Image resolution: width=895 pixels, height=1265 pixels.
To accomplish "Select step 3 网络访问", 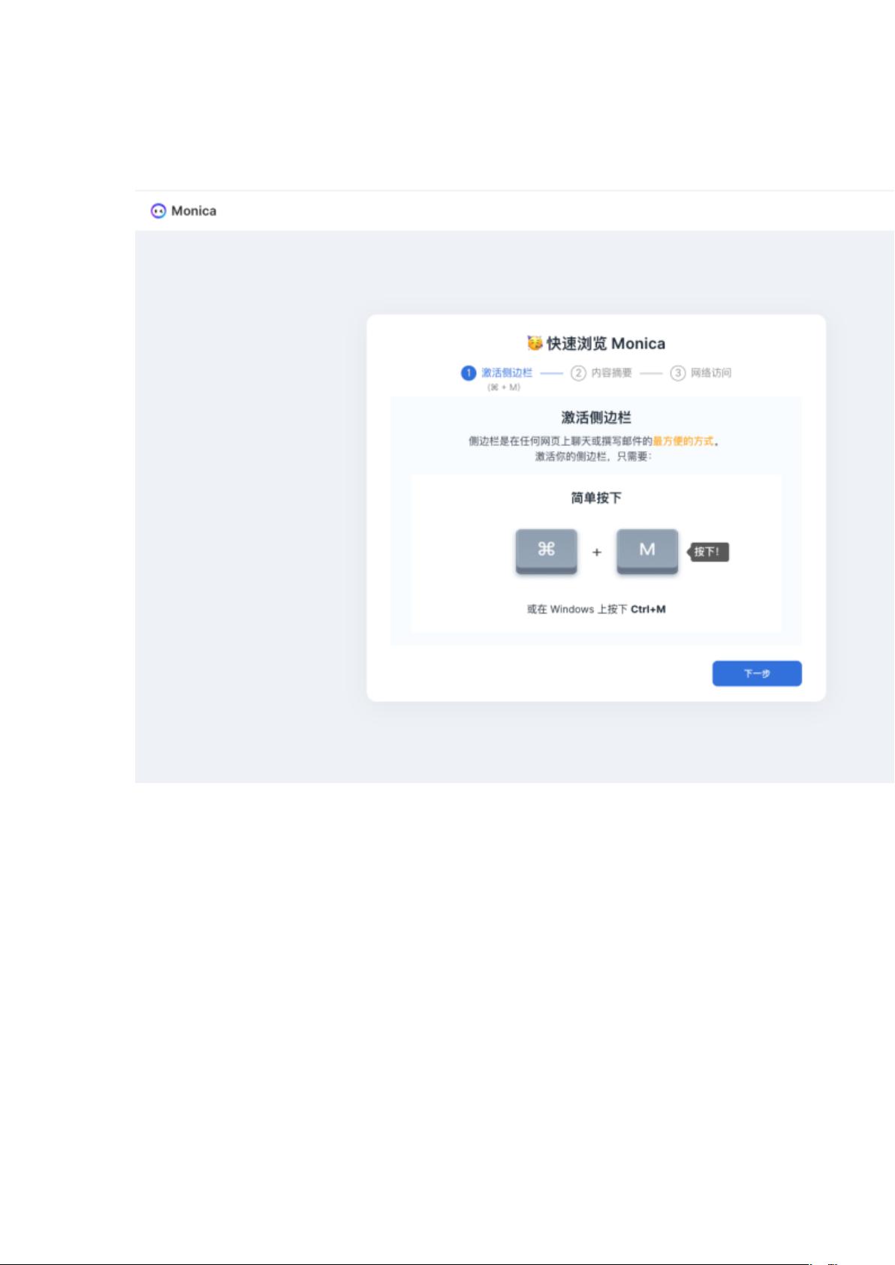I will tap(701, 372).
